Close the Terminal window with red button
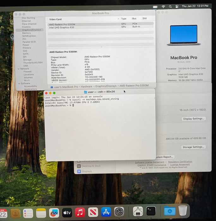The width and height of the screenshot is (216, 221). pos(46,93)
